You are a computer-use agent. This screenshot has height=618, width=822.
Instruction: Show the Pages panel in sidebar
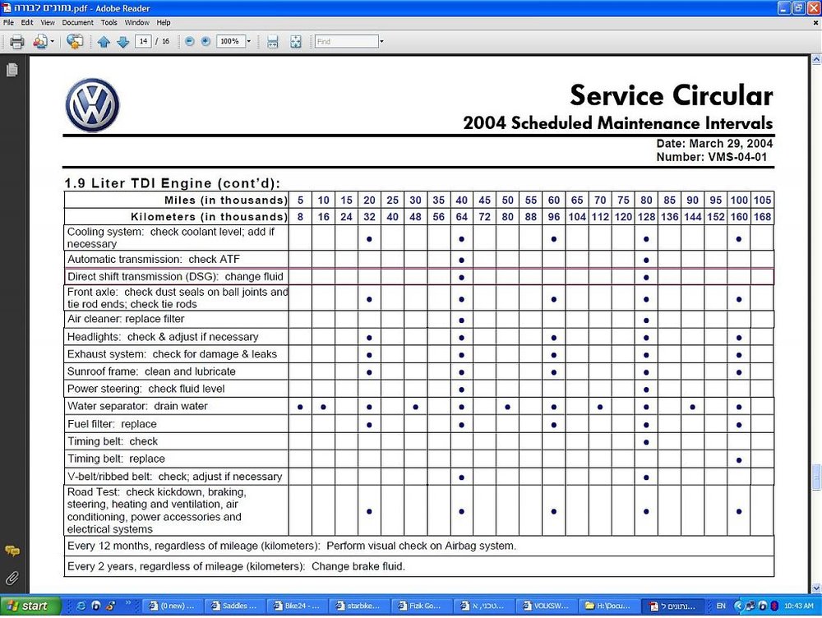(12, 70)
